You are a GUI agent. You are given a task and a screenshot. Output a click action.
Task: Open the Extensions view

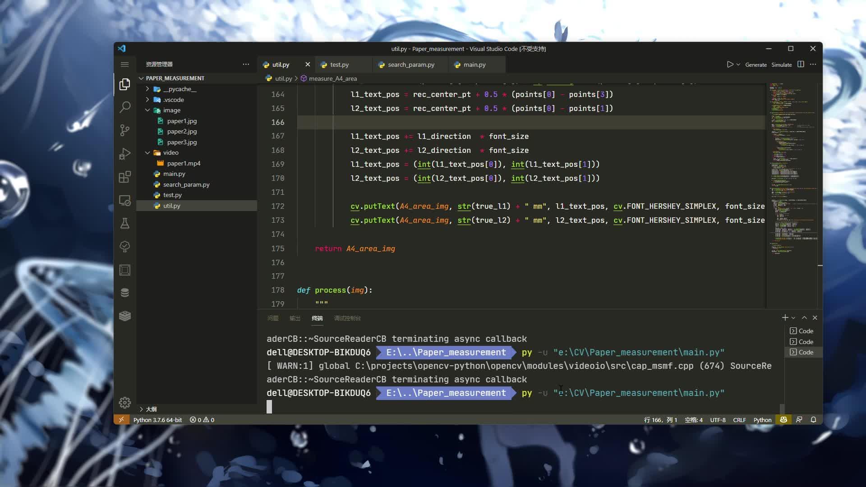[124, 177]
